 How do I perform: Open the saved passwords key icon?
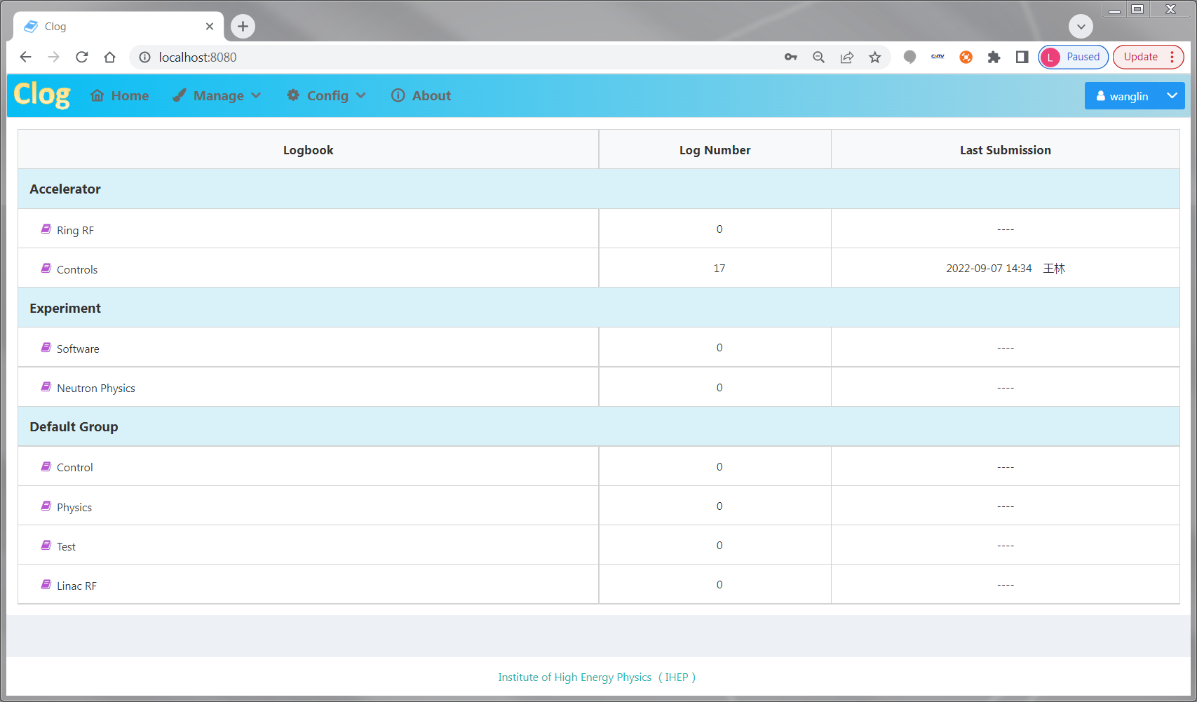pyautogui.click(x=791, y=57)
